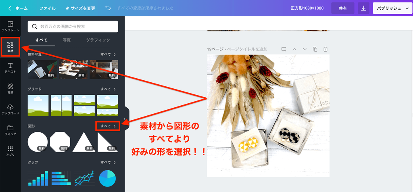Delete page 19 with trash icon
The height and width of the screenshot is (192, 413).
point(325,49)
